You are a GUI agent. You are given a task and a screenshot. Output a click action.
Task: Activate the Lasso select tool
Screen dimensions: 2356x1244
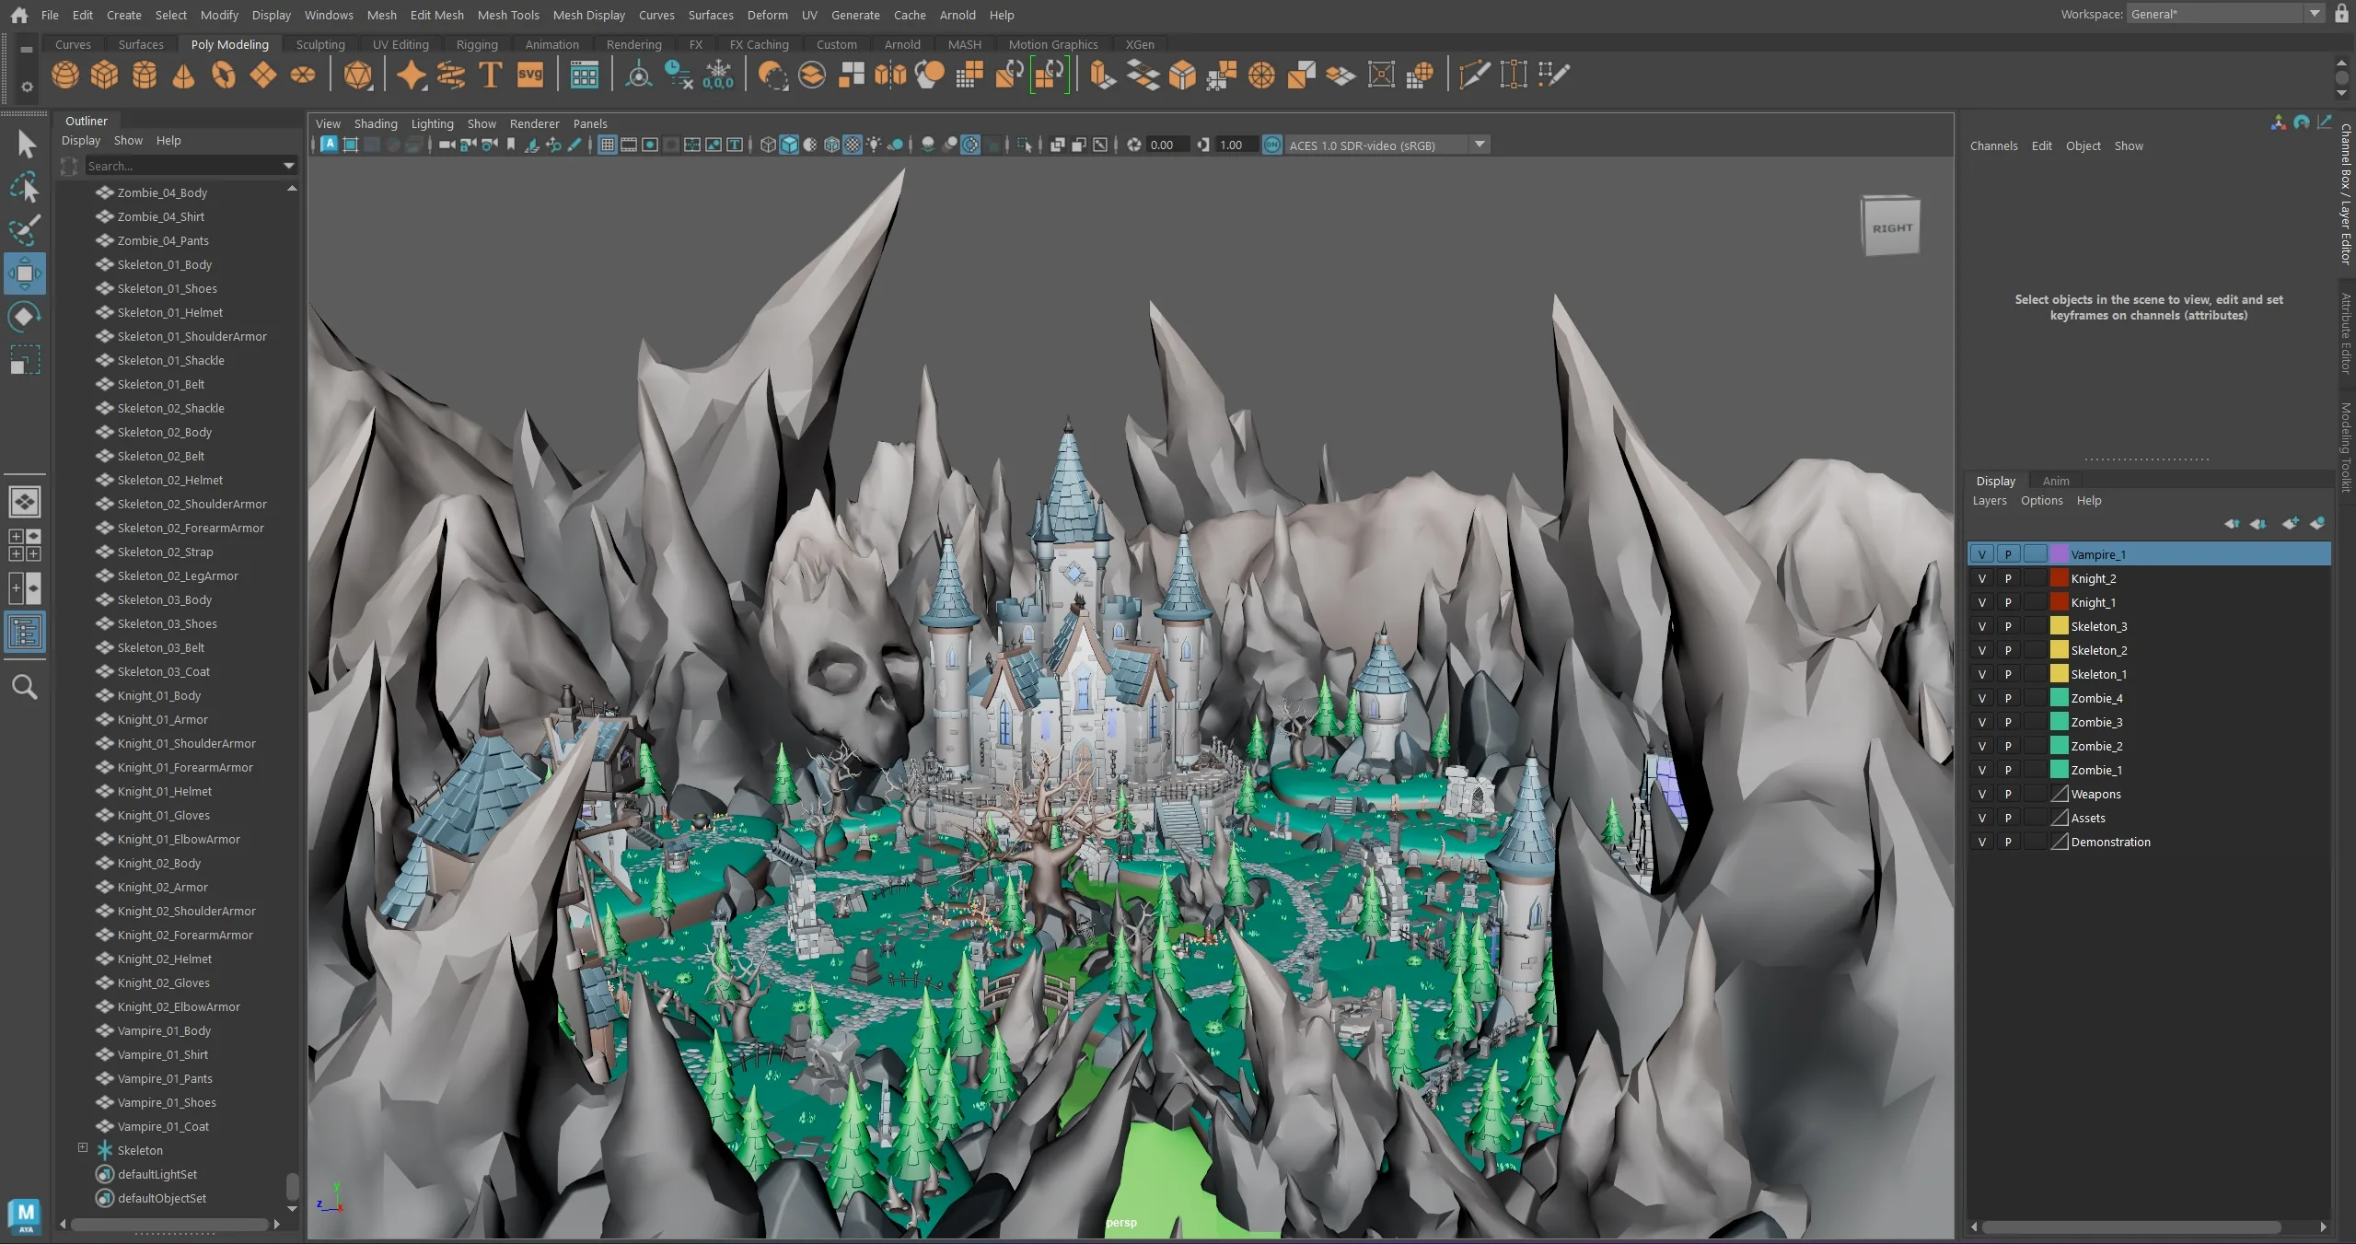click(25, 187)
